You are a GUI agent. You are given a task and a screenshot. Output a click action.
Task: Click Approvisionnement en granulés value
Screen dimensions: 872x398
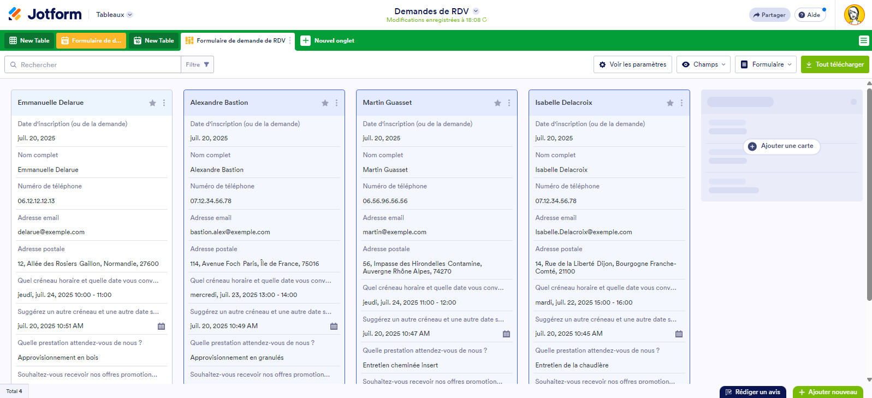tap(236, 358)
